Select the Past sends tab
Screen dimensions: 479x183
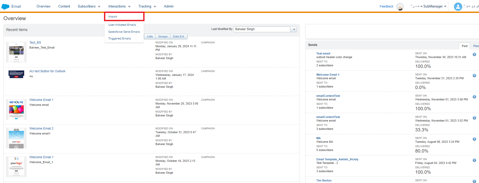click(465, 46)
